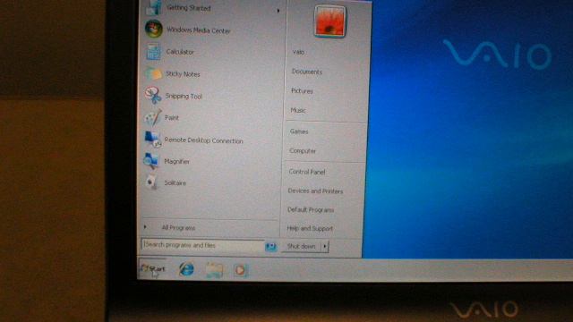This screenshot has width=573, height=322.
Task: Open the Solitaire cards icon
Action: [151, 182]
